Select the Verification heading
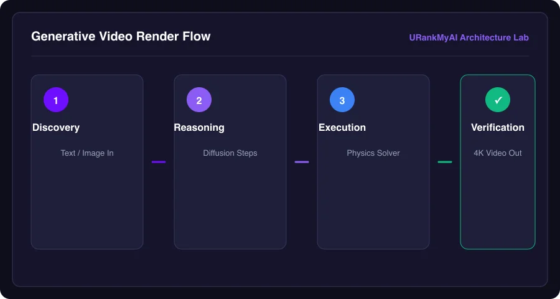The width and height of the screenshot is (560, 299). 498,128
